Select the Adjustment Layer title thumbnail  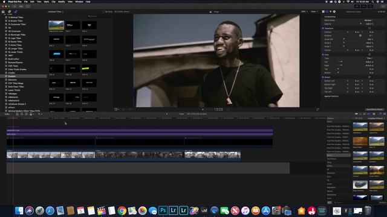point(56,25)
